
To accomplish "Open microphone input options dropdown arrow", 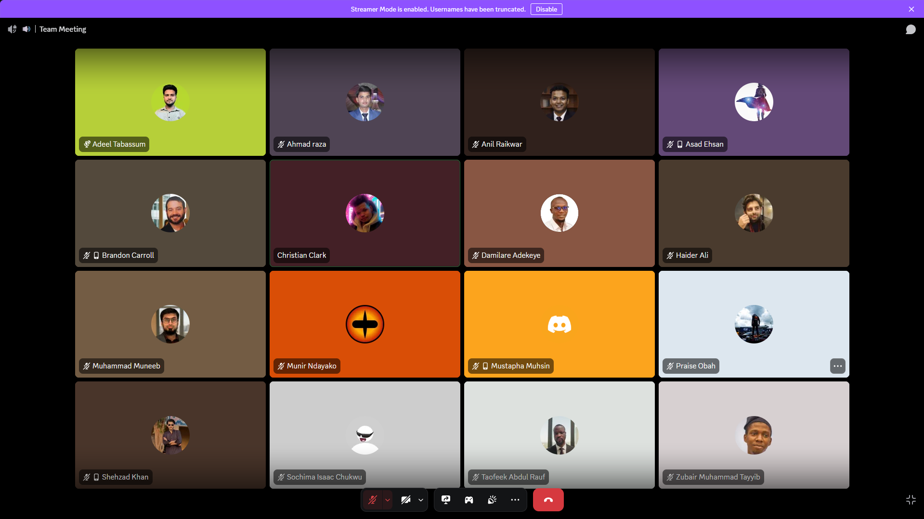I will click(x=388, y=500).
